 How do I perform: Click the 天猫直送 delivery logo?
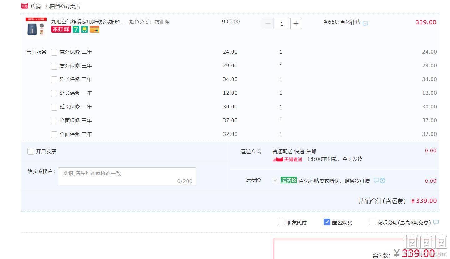(287, 159)
